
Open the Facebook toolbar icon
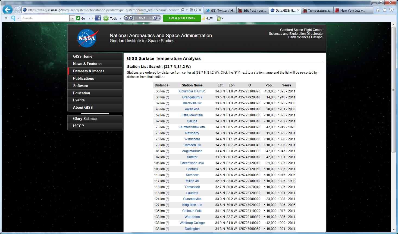click(x=98, y=18)
